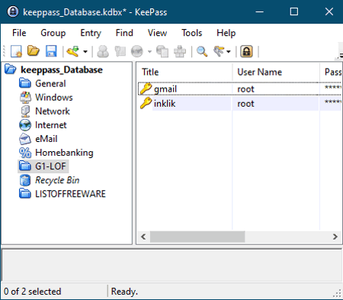This screenshot has width=343, height=300.
Task: Click the Perform Auto-Type icon
Action: pyautogui.click(x=180, y=51)
